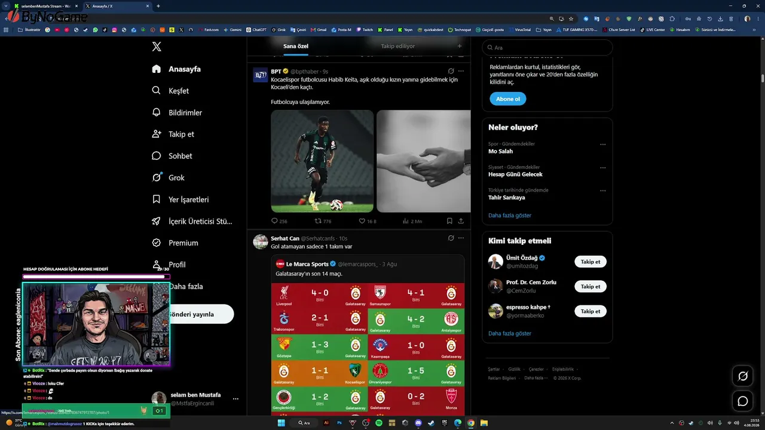This screenshot has width=765, height=430.
Task: Click the Ara search field on X
Action: (x=547, y=48)
